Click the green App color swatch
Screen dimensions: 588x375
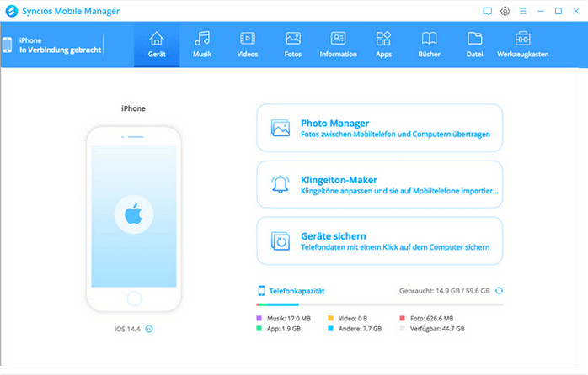259,329
